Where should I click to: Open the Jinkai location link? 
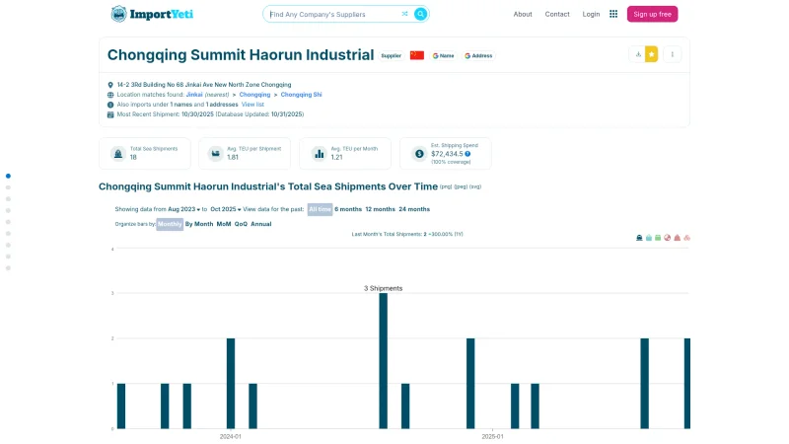[194, 95]
